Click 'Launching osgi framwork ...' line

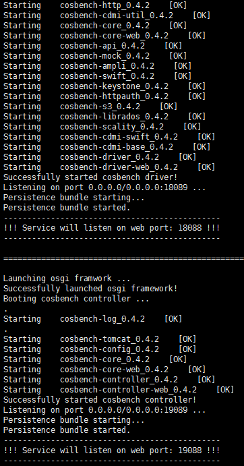tap(67, 279)
